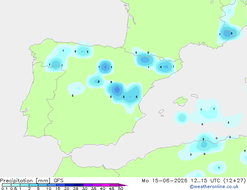
Task: Click the 'Precipitation [mm] GFS' title text
Action: pyautogui.click(x=32, y=181)
